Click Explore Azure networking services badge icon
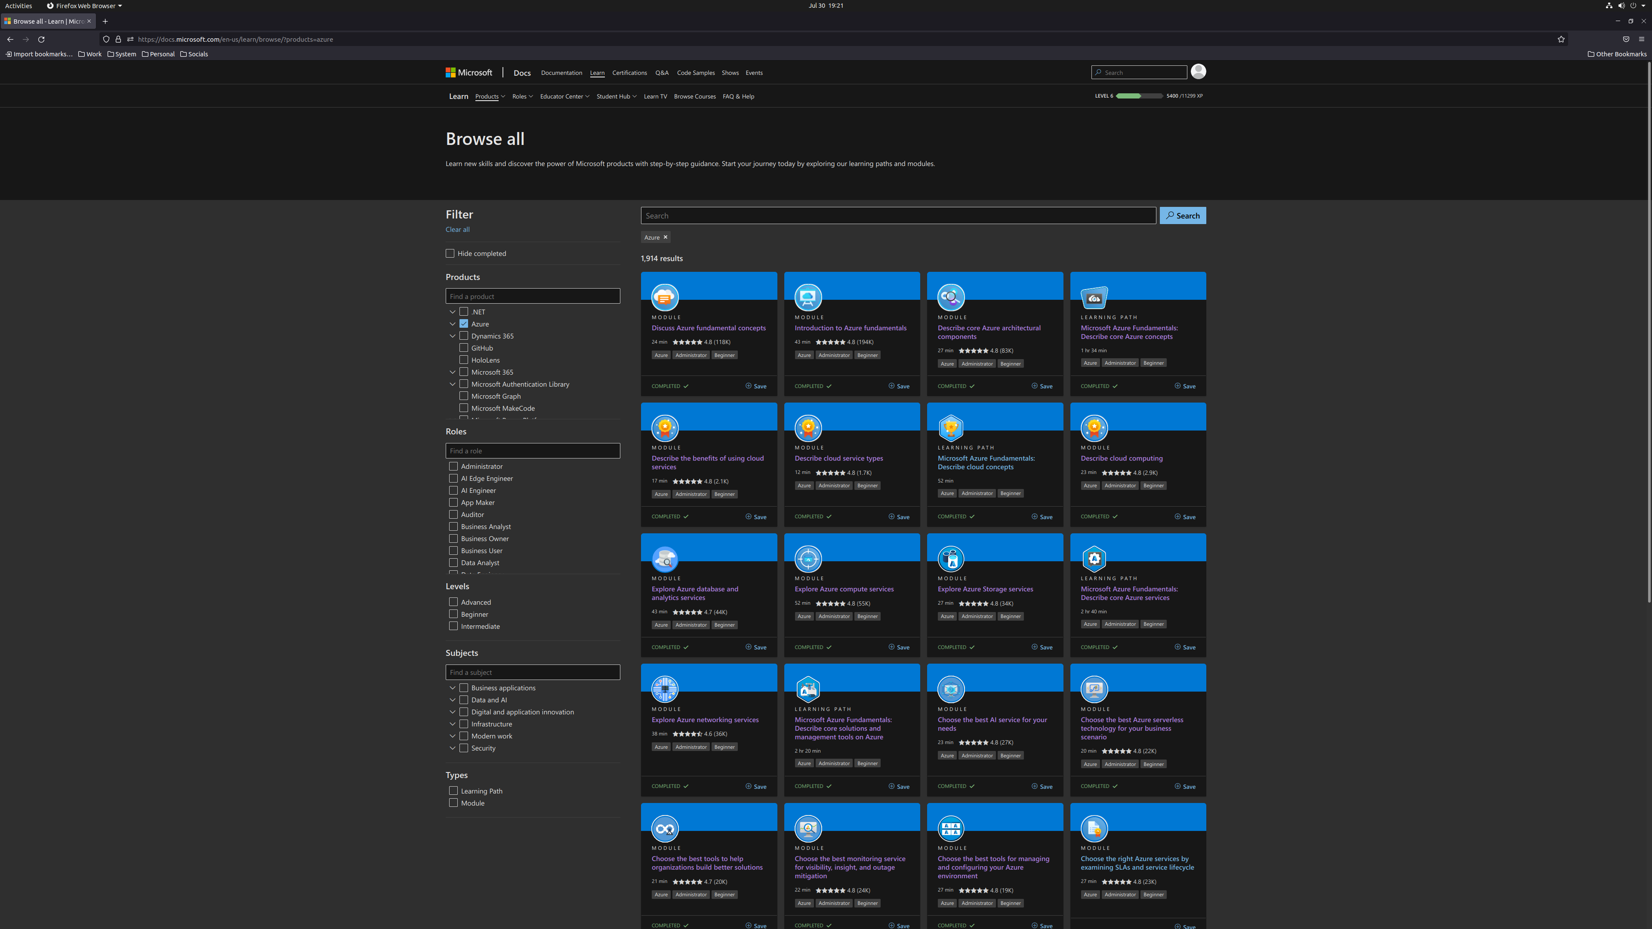1652x929 pixels. pyautogui.click(x=665, y=689)
